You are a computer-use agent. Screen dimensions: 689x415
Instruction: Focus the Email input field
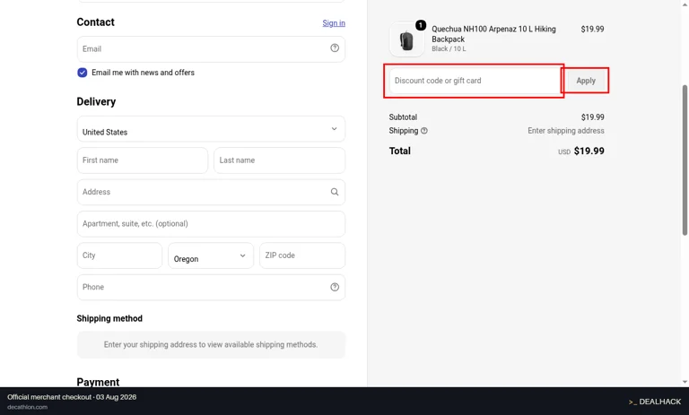pyautogui.click(x=211, y=48)
